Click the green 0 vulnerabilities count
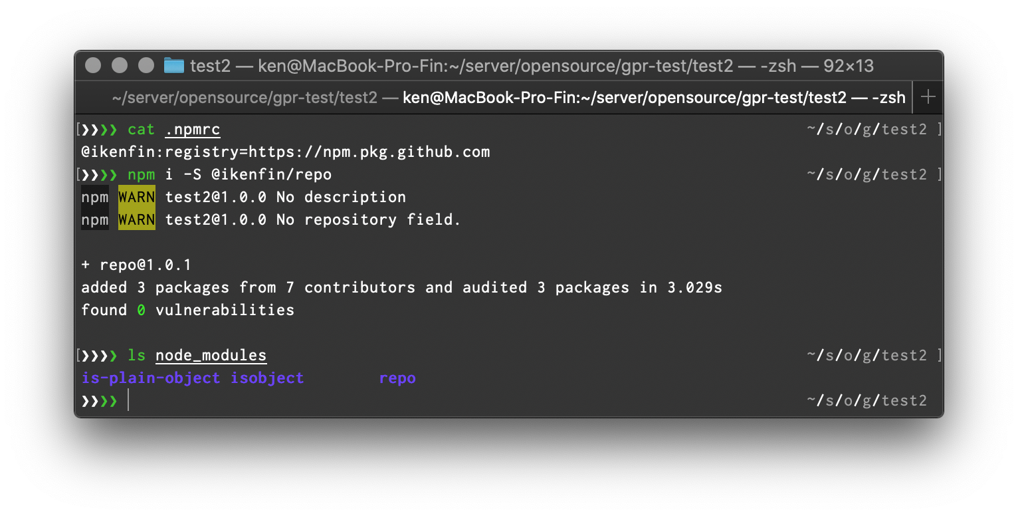Viewport: 1018px width, 516px height. [141, 310]
